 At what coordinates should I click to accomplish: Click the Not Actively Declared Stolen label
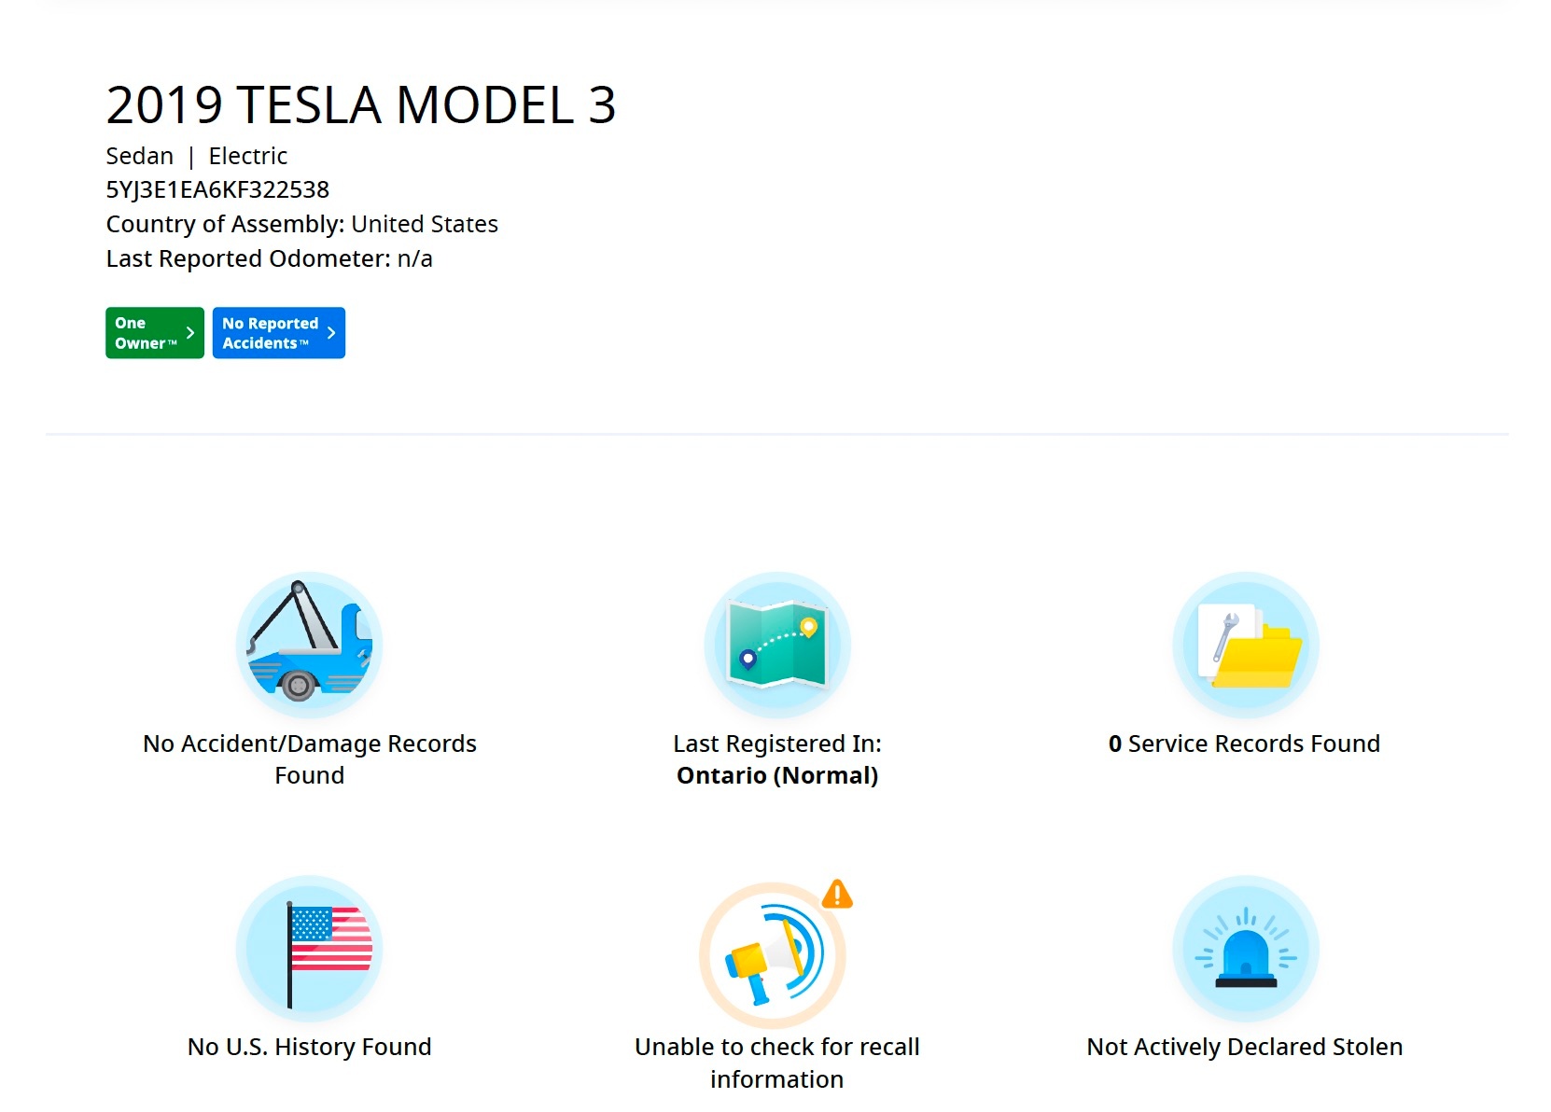point(1245,1048)
